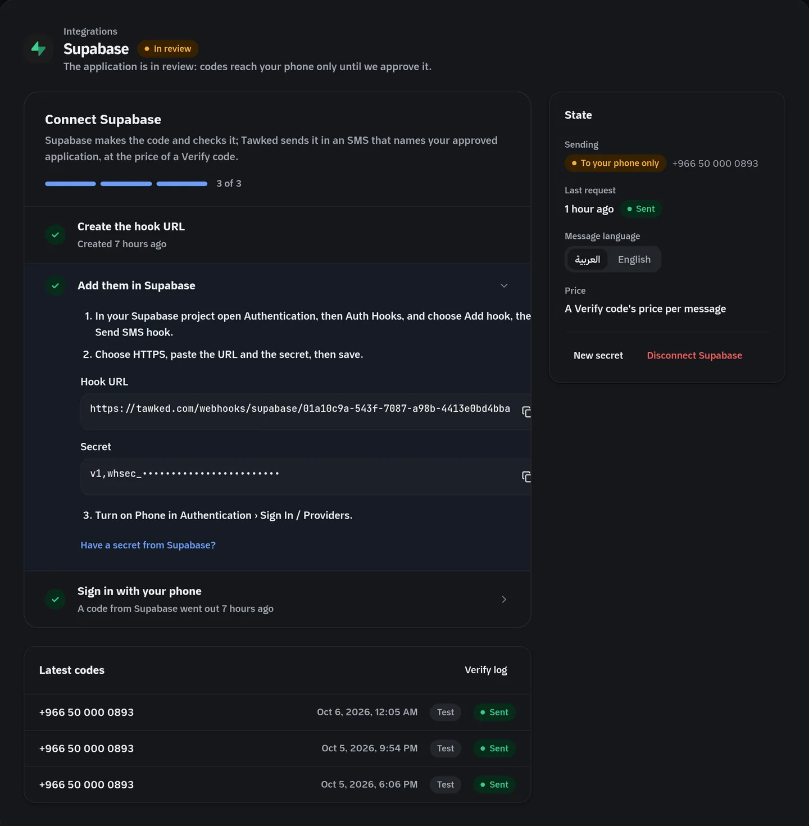Click the +966 50 000 0893 number under Sending
The width and height of the screenshot is (809, 826).
coord(715,164)
